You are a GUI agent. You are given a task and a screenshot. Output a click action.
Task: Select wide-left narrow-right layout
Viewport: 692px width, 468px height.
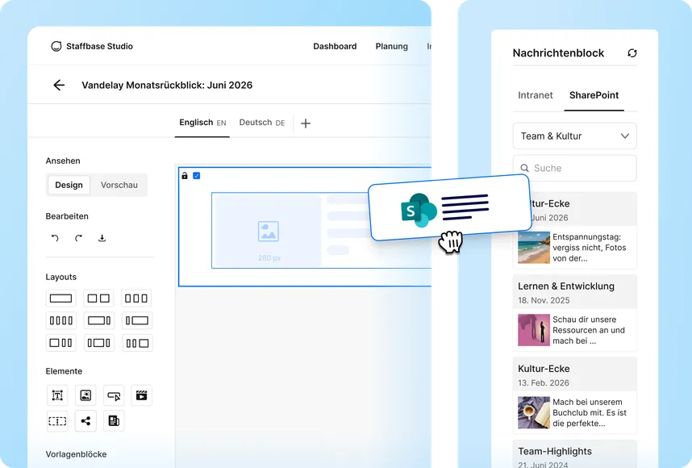[x=99, y=320]
